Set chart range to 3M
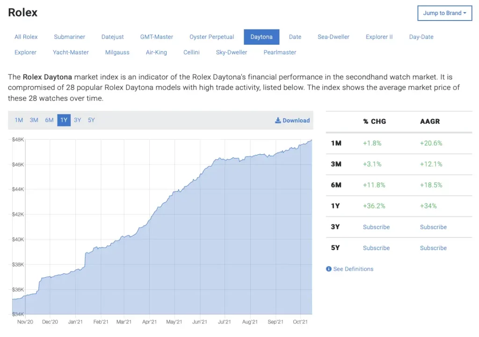479x337 pixels. [34, 120]
